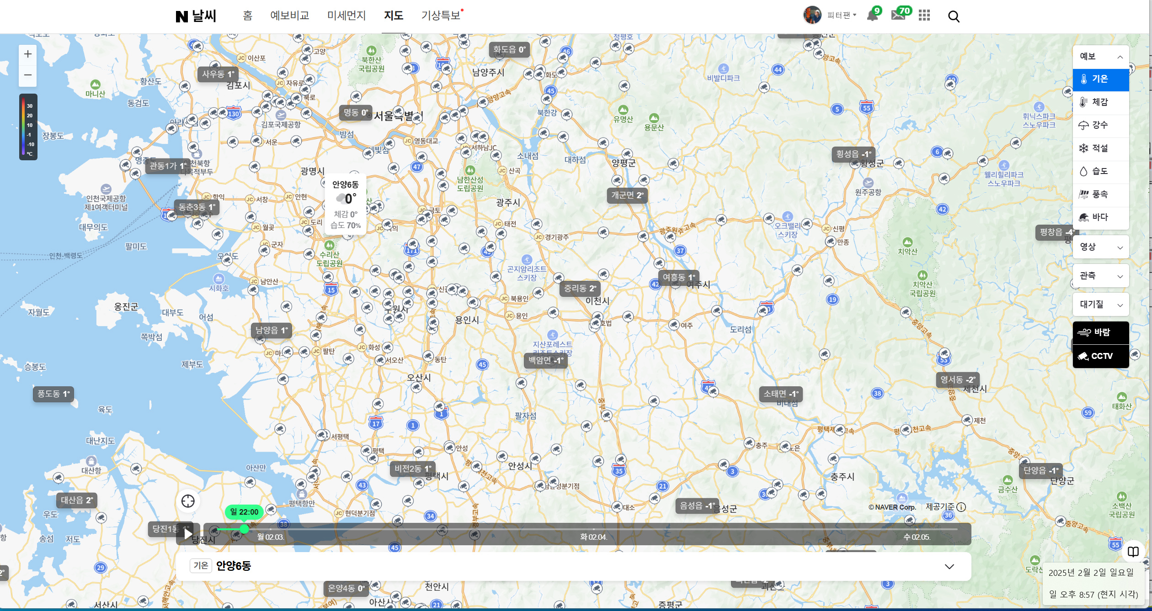This screenshot has width=1152, height=611.
Task: Toggle the 바람 wind overlay
Action: click(1100, 332)
